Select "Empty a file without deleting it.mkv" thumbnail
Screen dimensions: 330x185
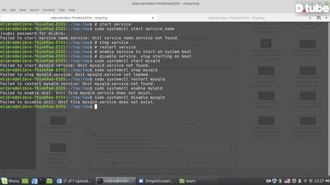(266, 100)
